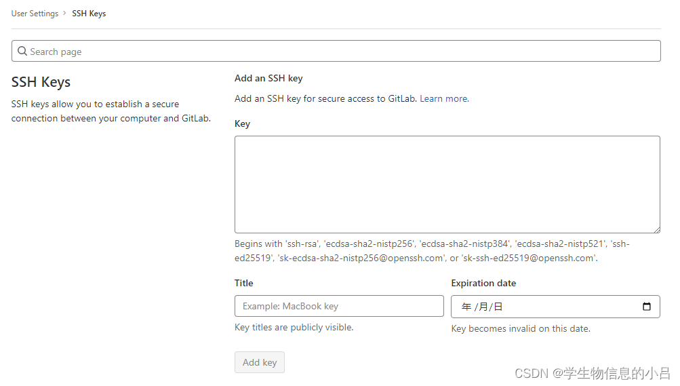
Task: Click the Add an SSH key section heading
Action: [268, 79]
